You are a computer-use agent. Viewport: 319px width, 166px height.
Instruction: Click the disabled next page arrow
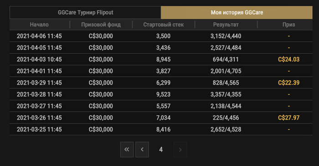180,150
